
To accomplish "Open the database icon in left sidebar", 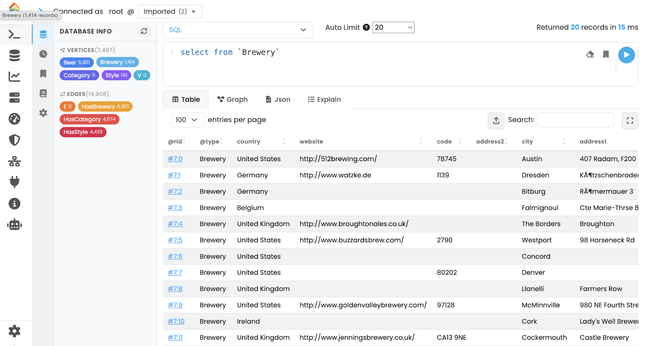I will tap(14, 55).
